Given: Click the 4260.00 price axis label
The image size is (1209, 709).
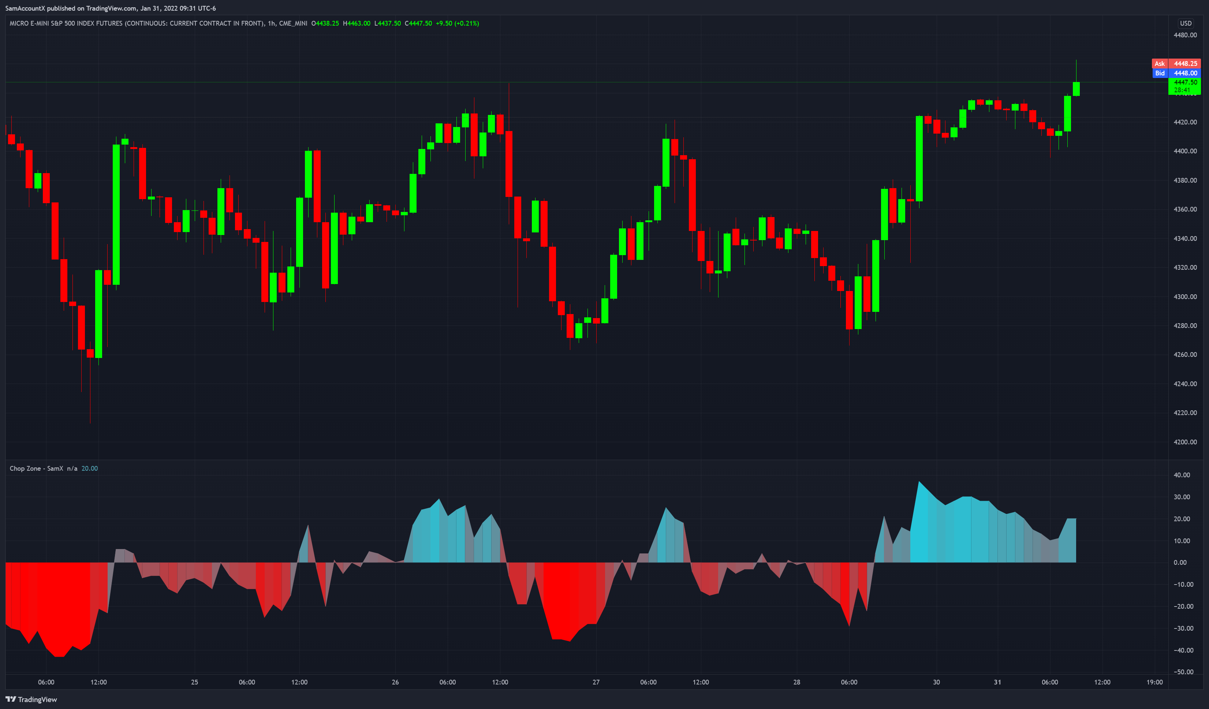Looking at the screenshot, I should pos(1185,354).
